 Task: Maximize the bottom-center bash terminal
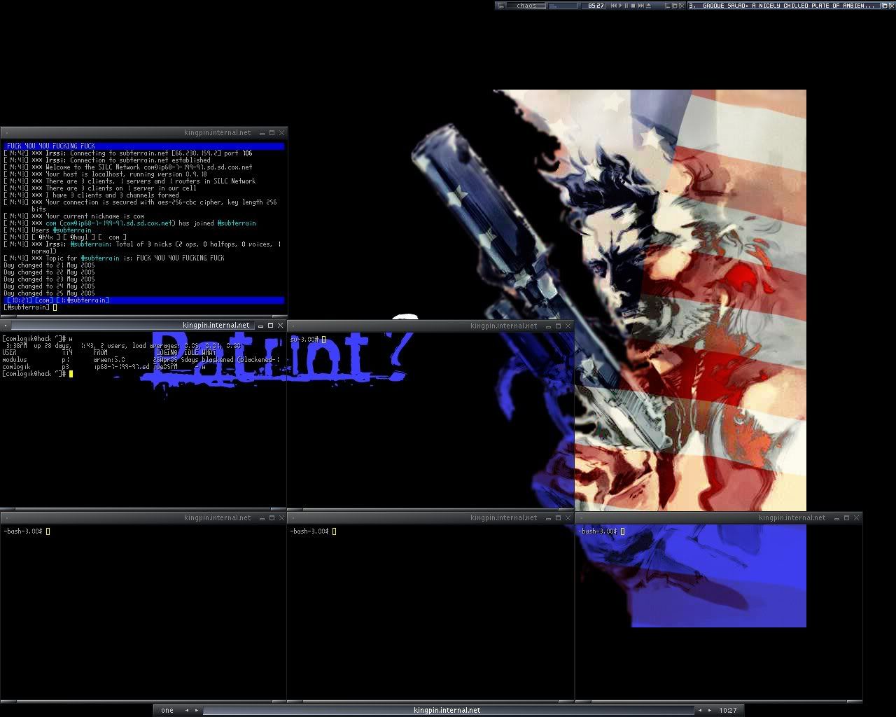pyautogui.click(x=558, y=518)
